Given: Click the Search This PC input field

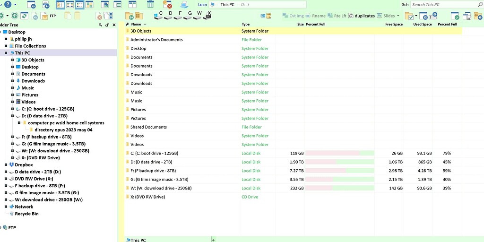Looking at the screenshot, I should 446,4.
